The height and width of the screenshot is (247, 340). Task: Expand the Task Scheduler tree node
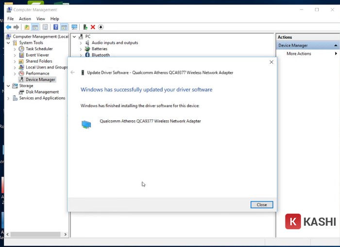click(15, 49)
